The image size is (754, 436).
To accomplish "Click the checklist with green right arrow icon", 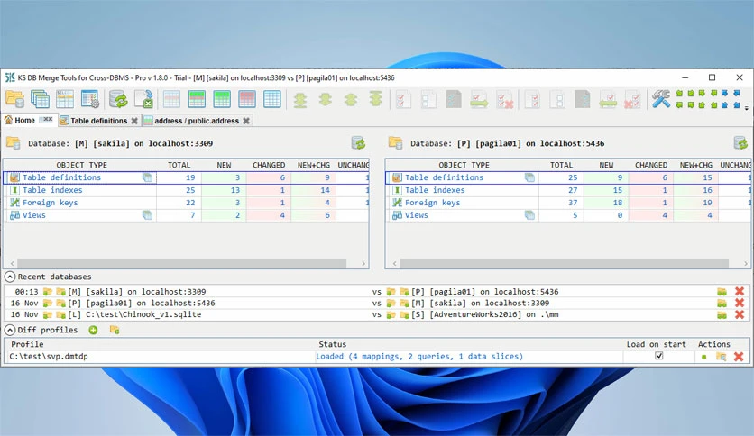I will (x=479, y=99).
